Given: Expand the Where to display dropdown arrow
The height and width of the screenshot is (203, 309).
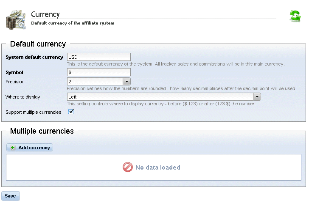Looking at the screenshot, I should [x=257, y=97].
